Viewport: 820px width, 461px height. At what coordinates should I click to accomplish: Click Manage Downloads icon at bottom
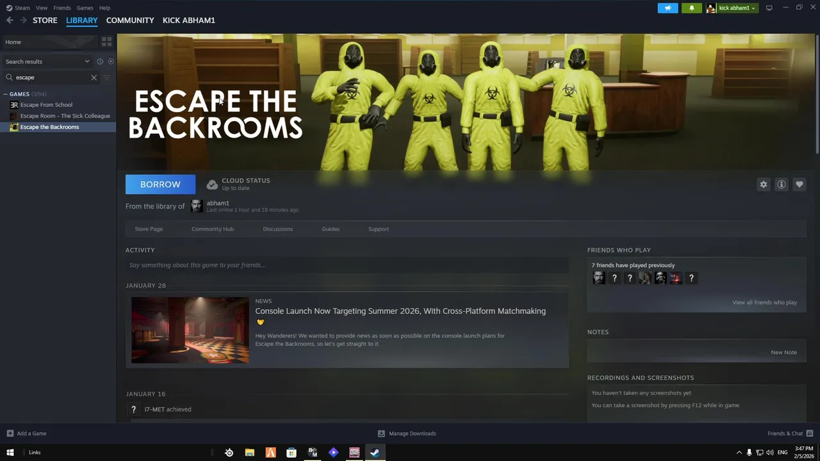point(381,433)
